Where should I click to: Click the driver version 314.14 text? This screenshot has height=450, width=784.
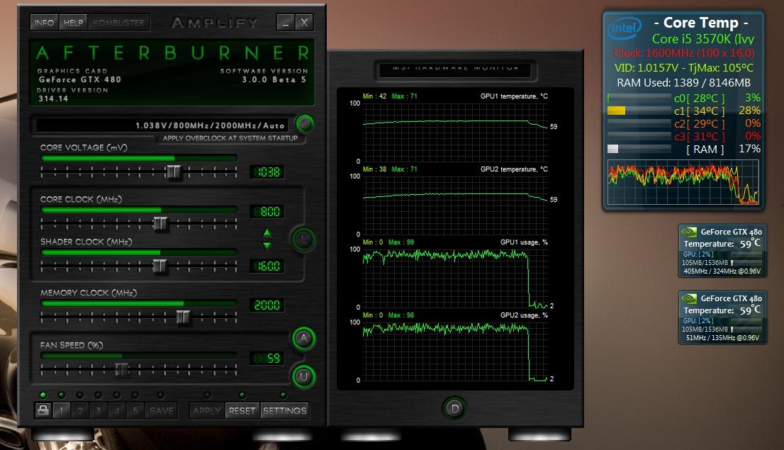tap(53, 99)
